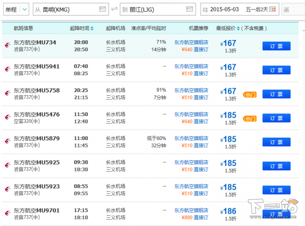Click the 准点率/平均延时 column header

[x=149, y=28]
